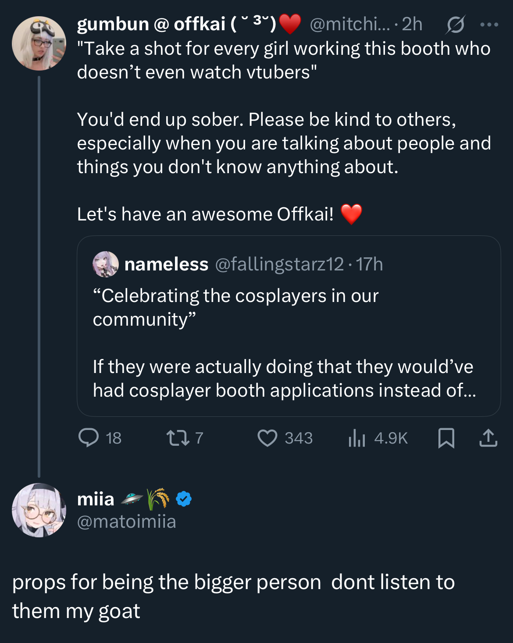Image resolution: width=513 pixels, height=643 pixels.
Task: Open miia's profile avatar
Action: pyautogui.click(x=39, y=510)
